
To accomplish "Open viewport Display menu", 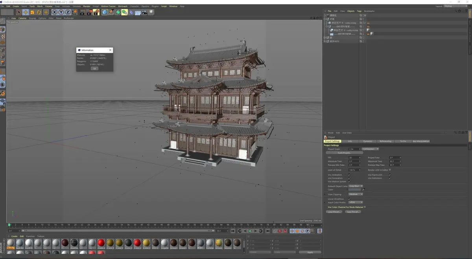I will pyautogui.click(x=32, y=18).
